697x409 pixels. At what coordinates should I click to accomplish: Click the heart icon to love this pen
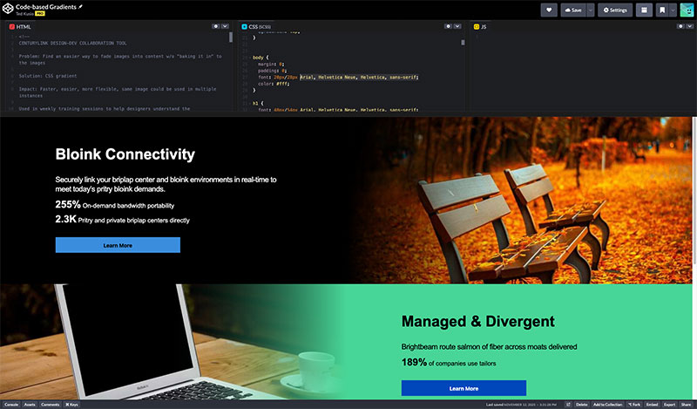[x=549, y=10]
